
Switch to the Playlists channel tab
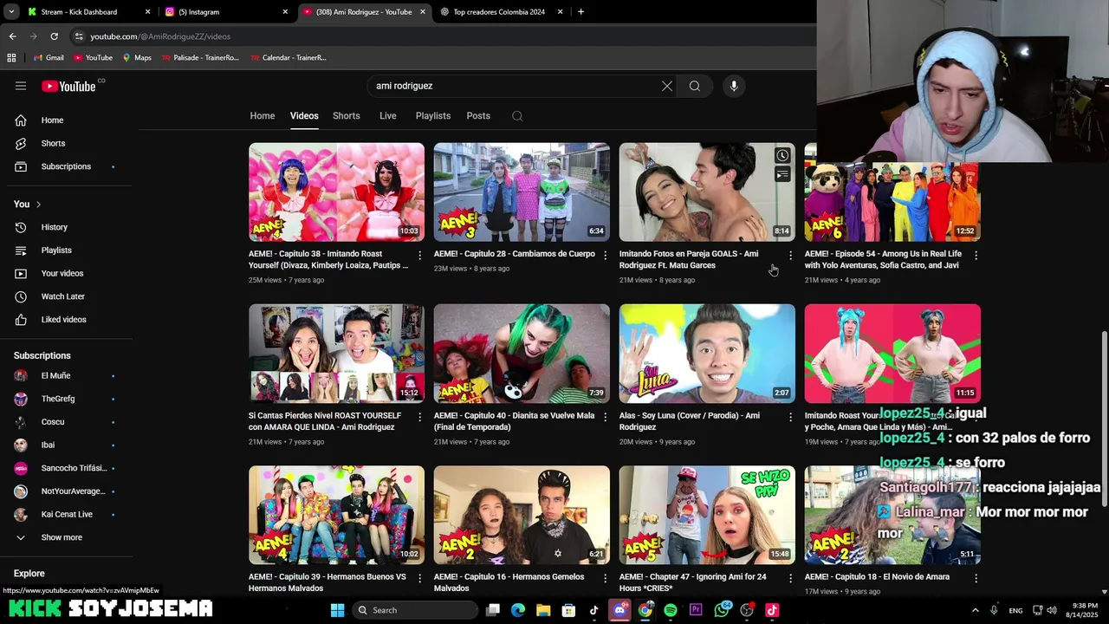coord(433,116)
